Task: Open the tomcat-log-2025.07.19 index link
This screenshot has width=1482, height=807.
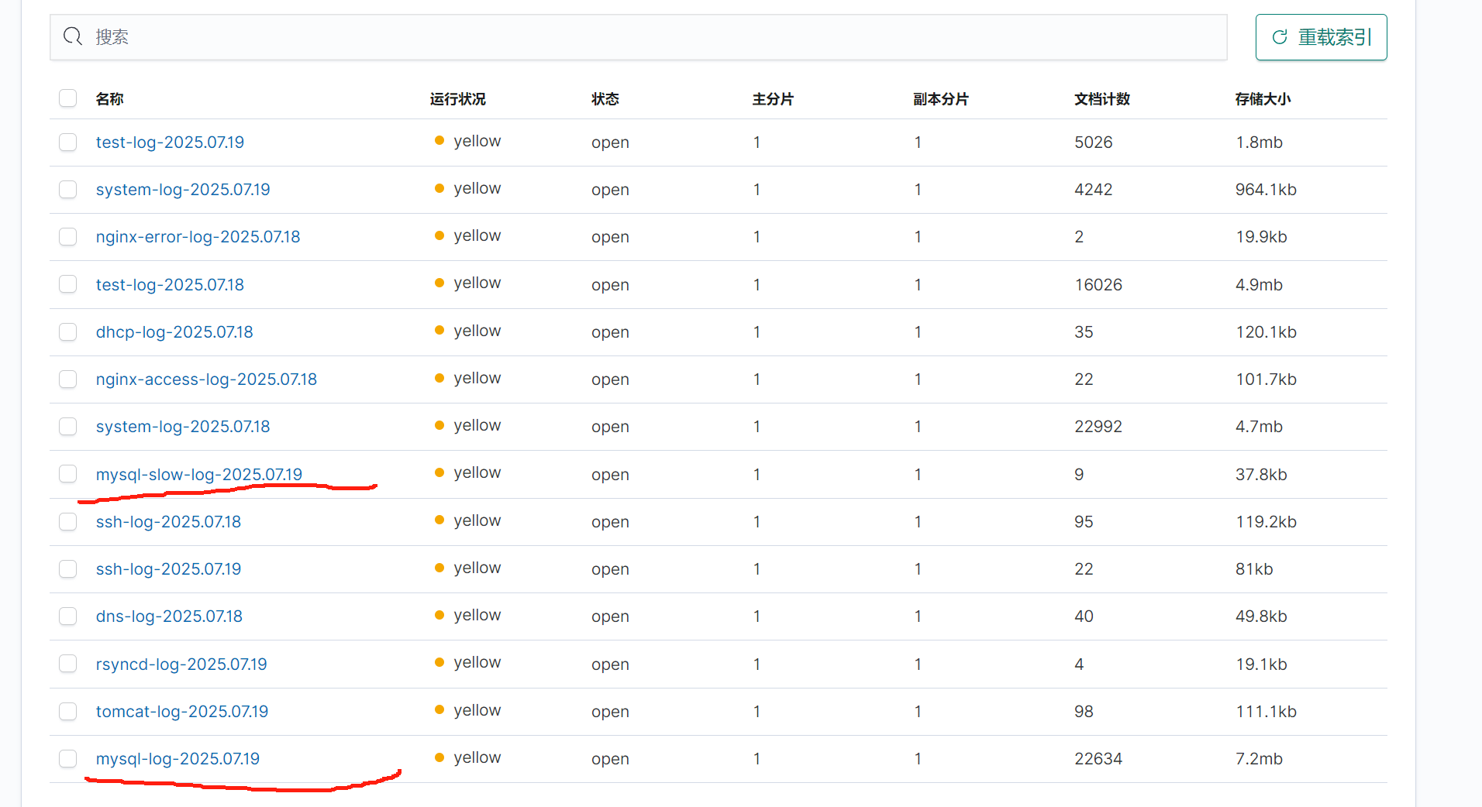Action: pos(182,712)
